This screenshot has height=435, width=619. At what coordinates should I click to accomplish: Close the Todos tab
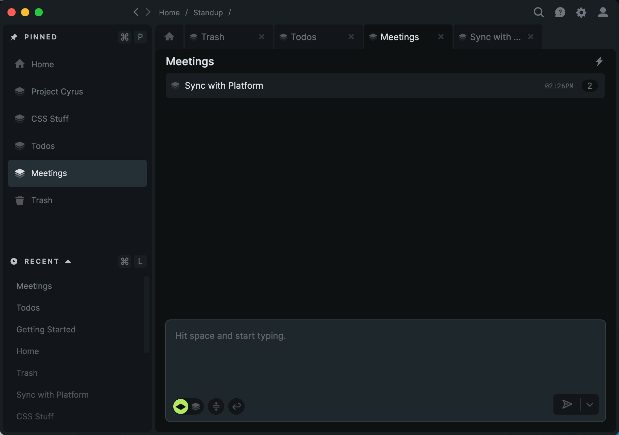pos(351,37)
